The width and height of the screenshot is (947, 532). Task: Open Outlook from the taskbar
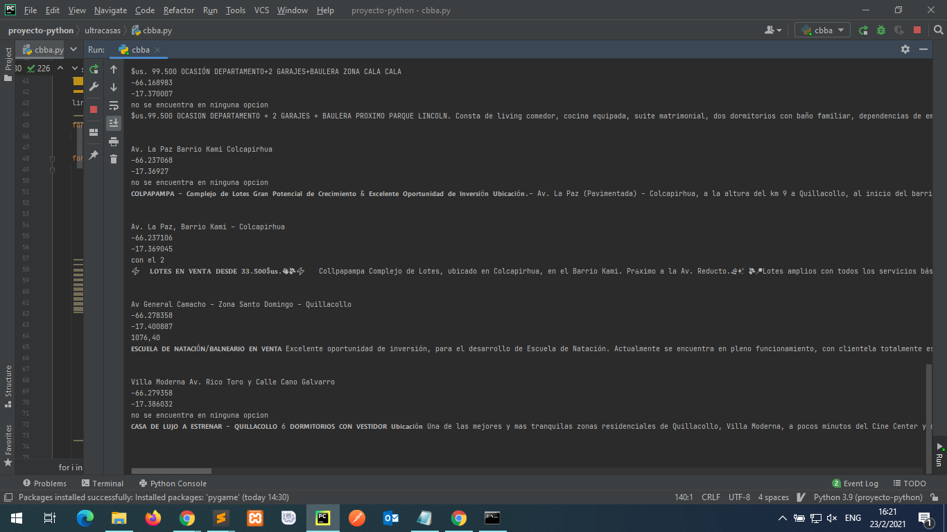390,517
